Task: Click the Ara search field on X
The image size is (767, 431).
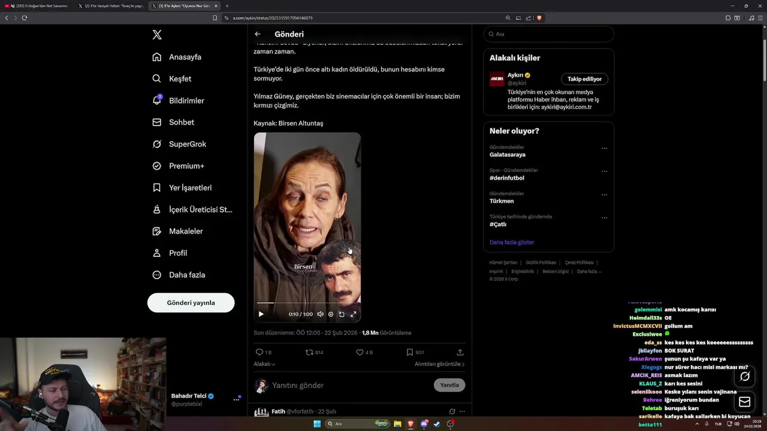Action: (x=548, y=34)
